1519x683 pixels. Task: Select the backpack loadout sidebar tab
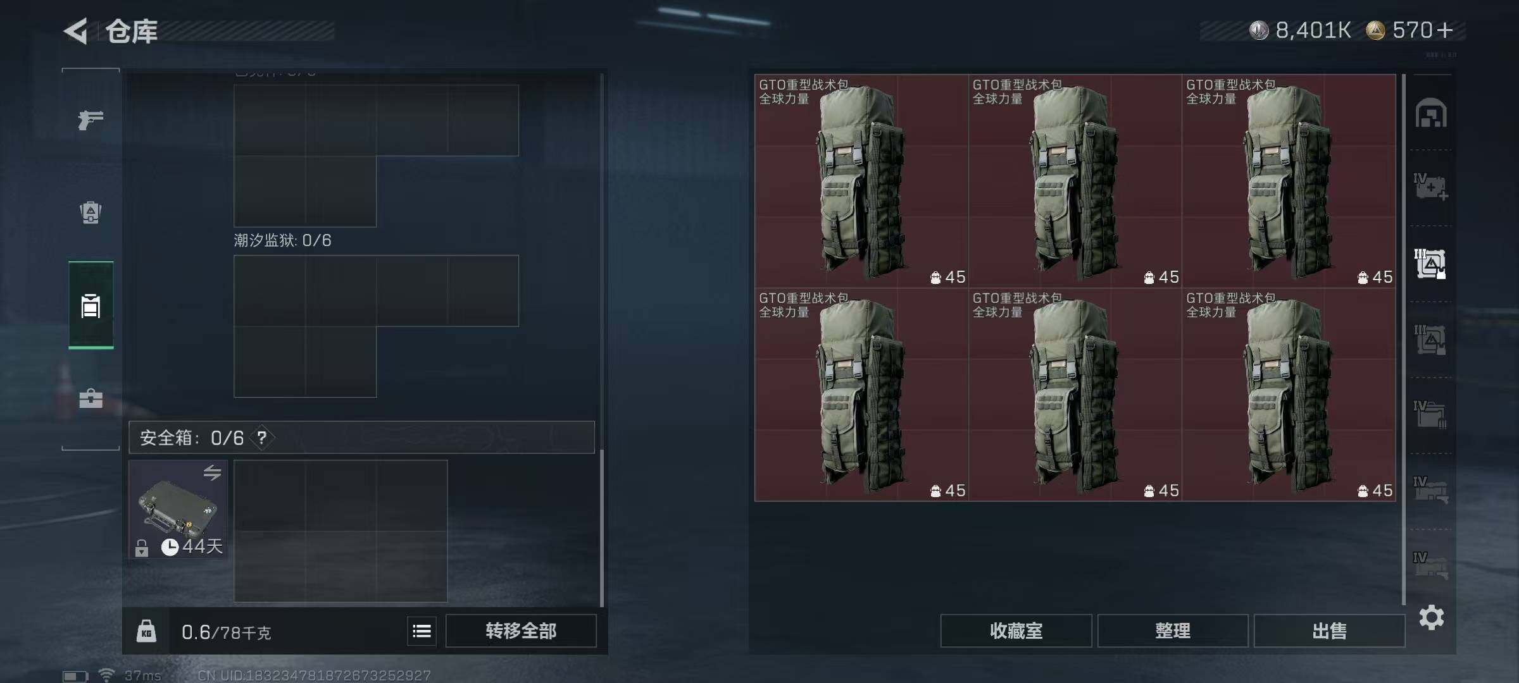tap(91, 305)
